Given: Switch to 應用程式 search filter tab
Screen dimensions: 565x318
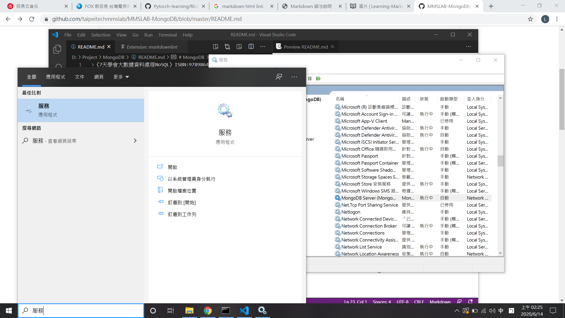Looking at the screenshot, I should [55, 77].
